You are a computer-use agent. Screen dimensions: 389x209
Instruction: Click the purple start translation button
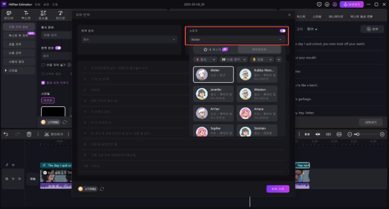pyautogui.click(x=278, y=189)
